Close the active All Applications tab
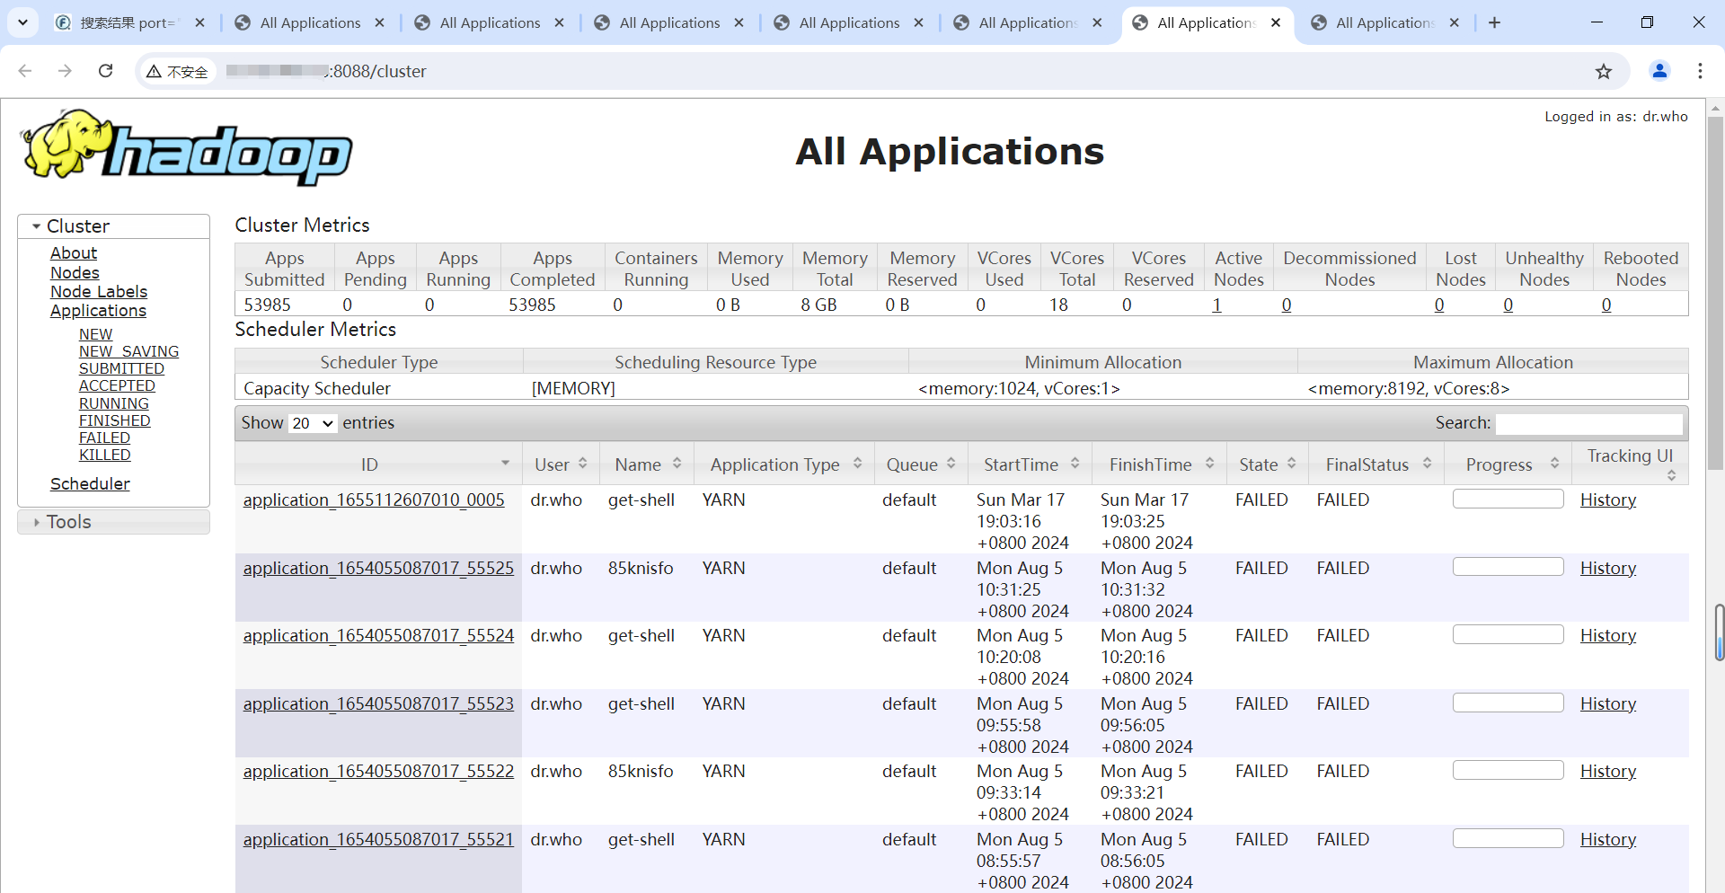Screen dimensions: 1725x893 (1276, 22)
